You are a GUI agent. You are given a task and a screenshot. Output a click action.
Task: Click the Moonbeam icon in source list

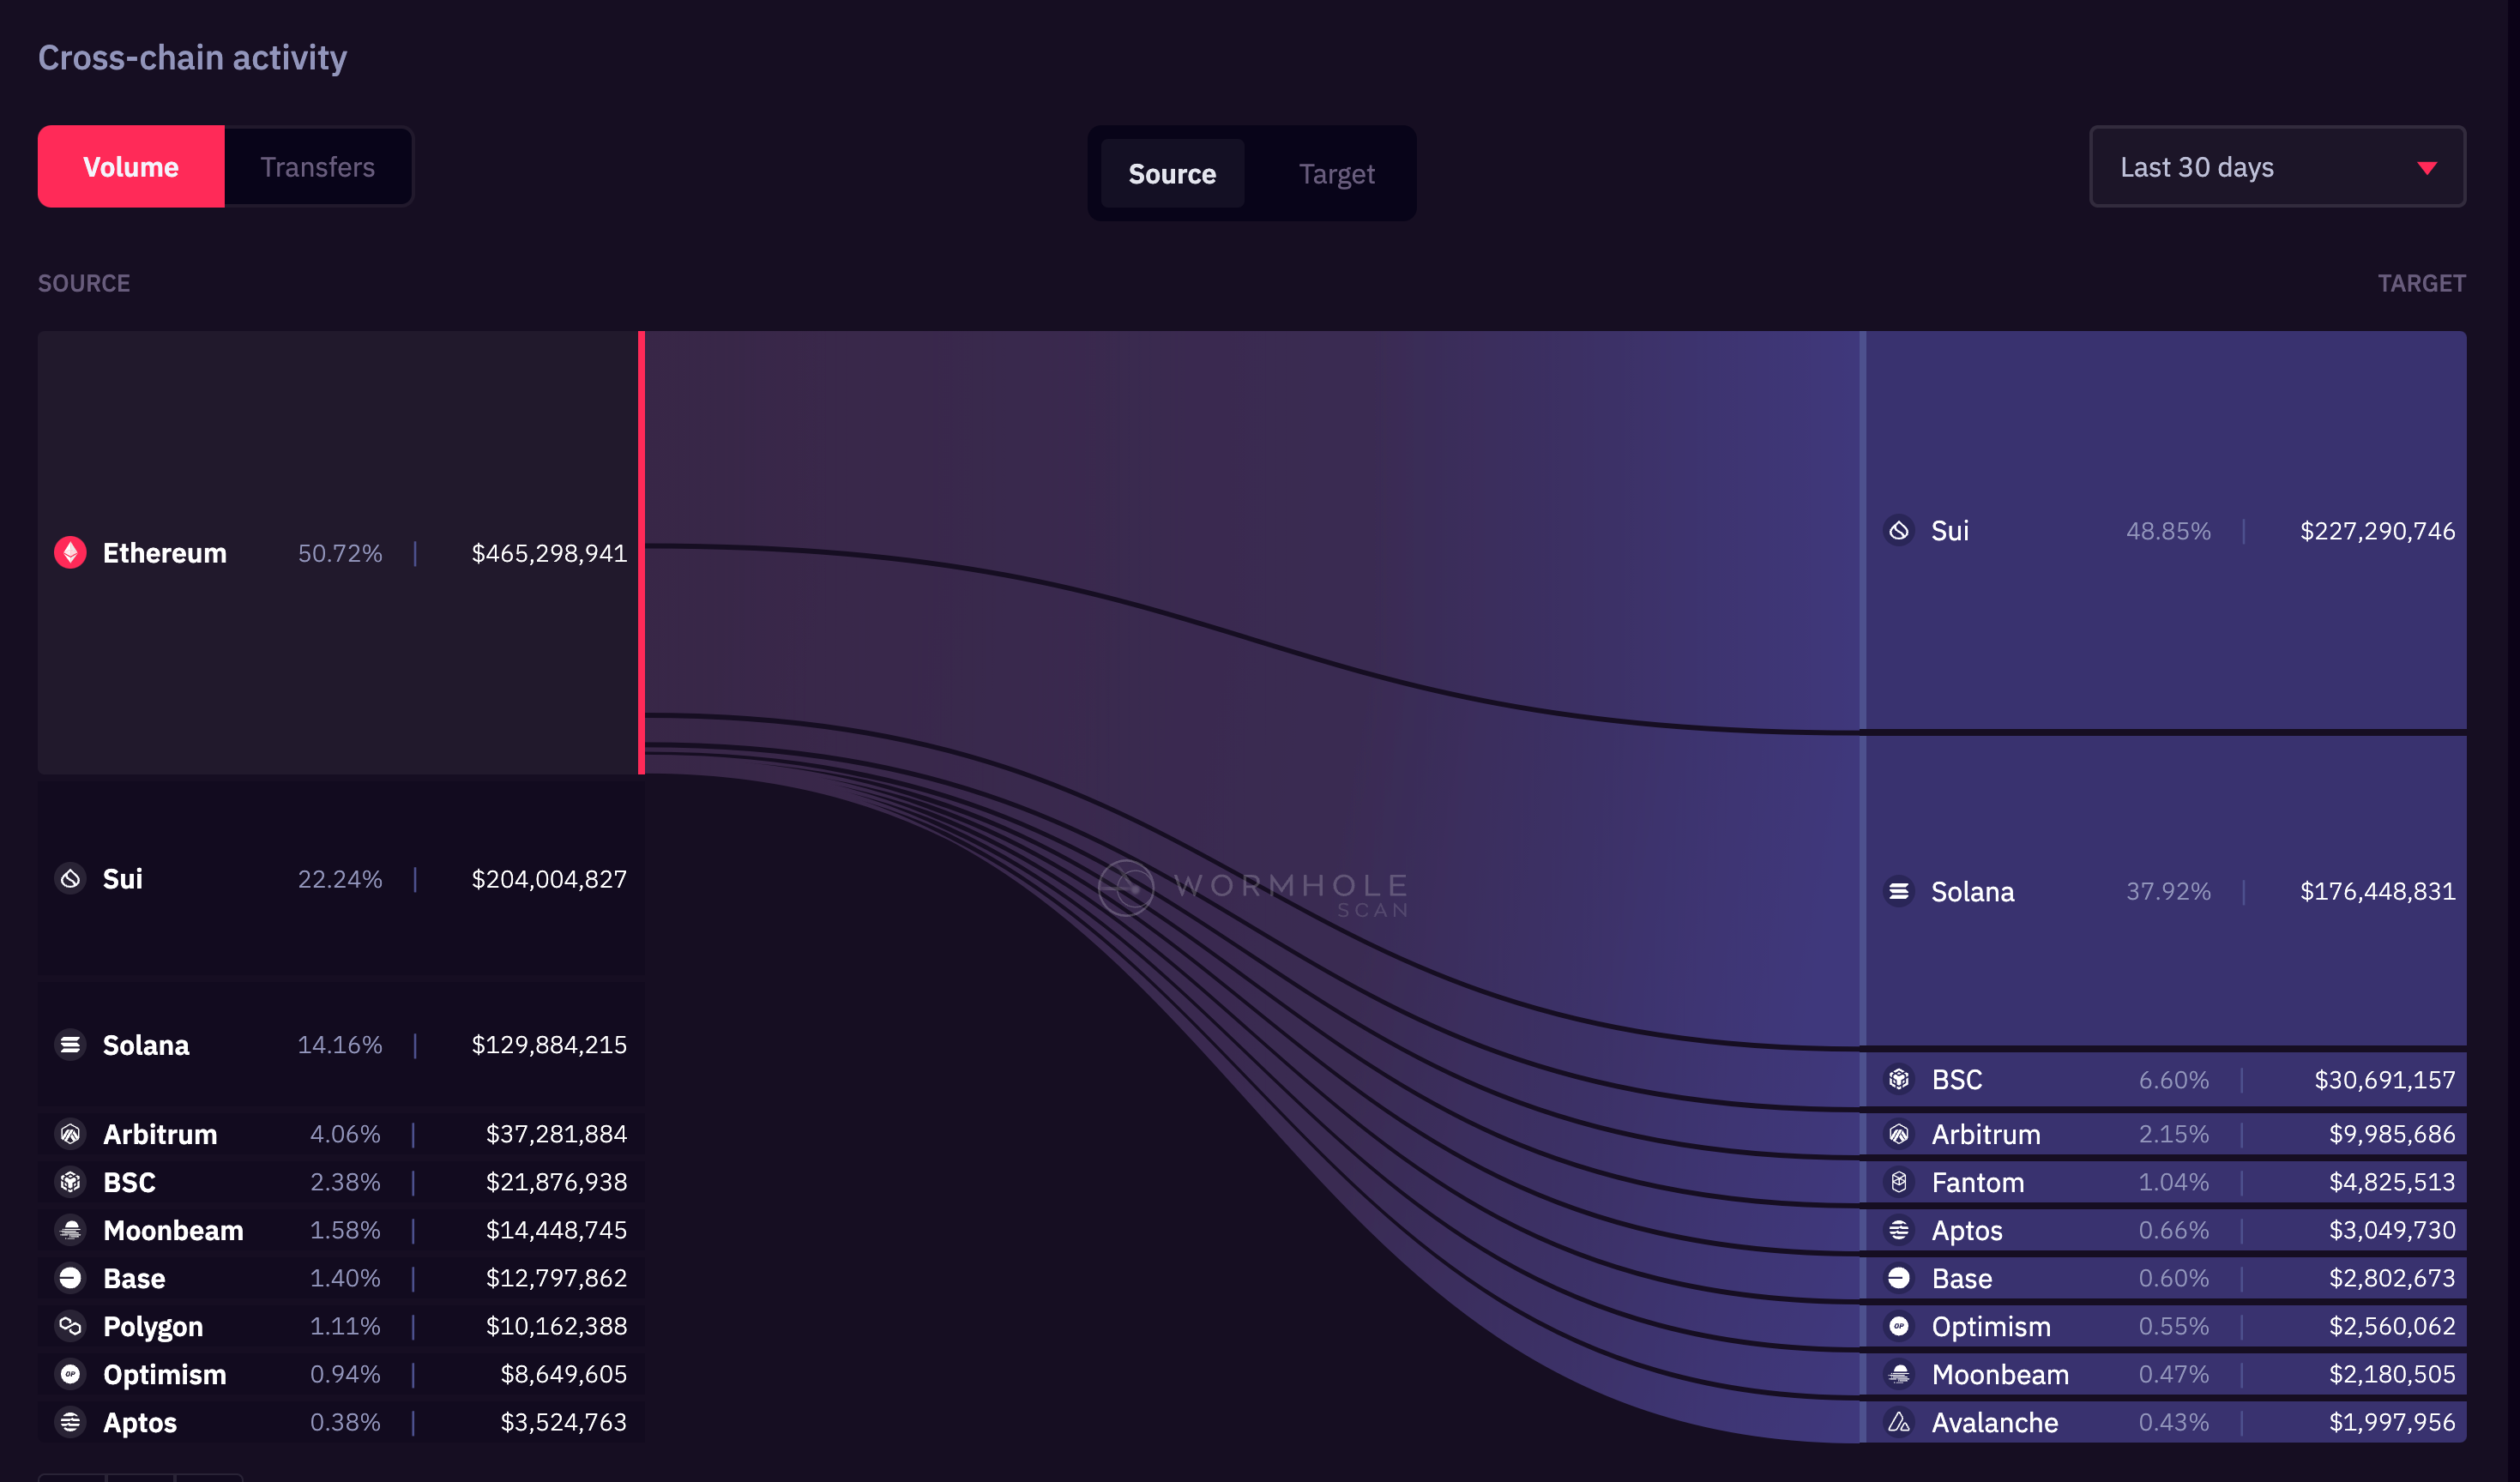(x=70, y=1230)
